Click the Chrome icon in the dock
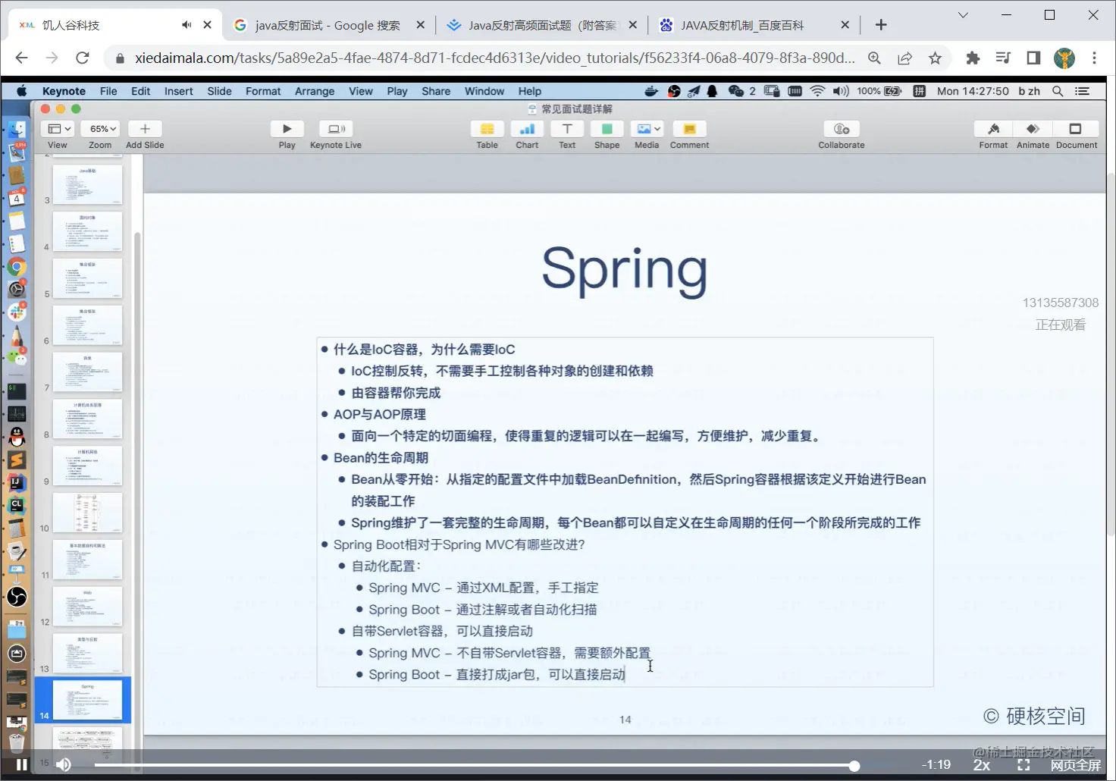 tap(17, 267)
